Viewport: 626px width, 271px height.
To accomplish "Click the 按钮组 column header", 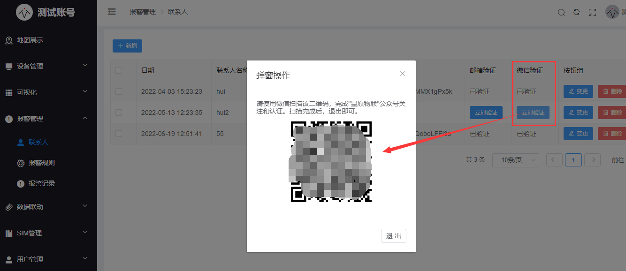I will [x=573, y=70].
